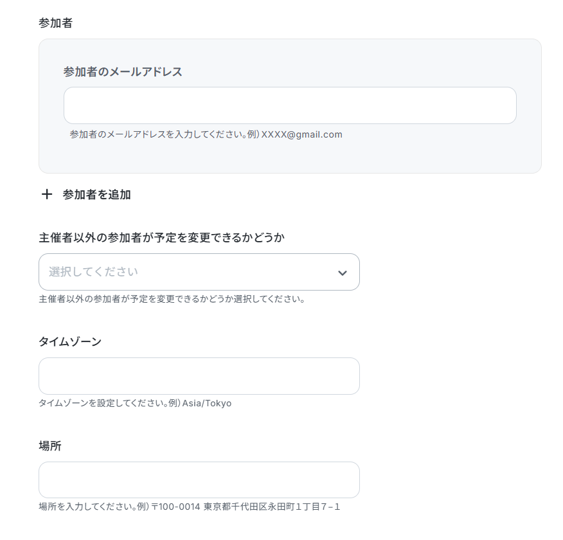This screenshot has height=540, width=563.
Task: Click the XXXX@gmail.com example text
Action: pos(301,134)
